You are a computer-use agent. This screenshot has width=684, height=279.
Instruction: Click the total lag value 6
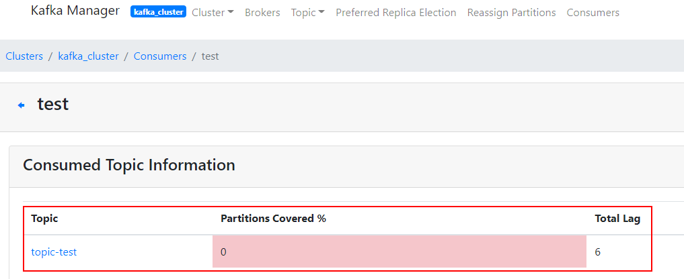tap(598, 252)
